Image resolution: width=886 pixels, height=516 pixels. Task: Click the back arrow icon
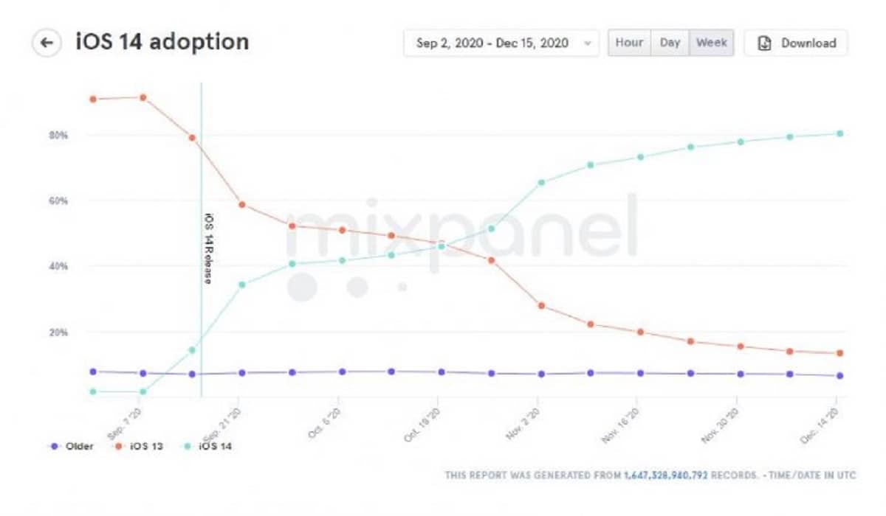(47, 43)
